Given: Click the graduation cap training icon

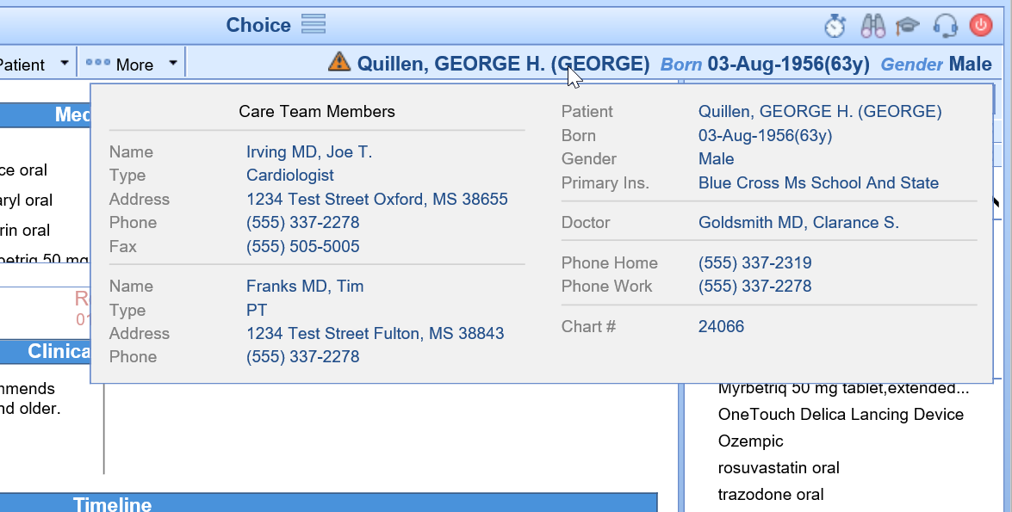Looking at the screenshot, I should click(907, 26).
